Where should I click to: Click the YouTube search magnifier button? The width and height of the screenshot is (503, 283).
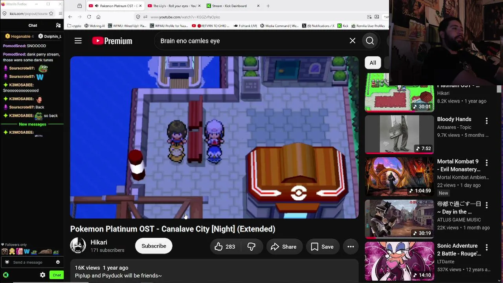click(370, 41)
